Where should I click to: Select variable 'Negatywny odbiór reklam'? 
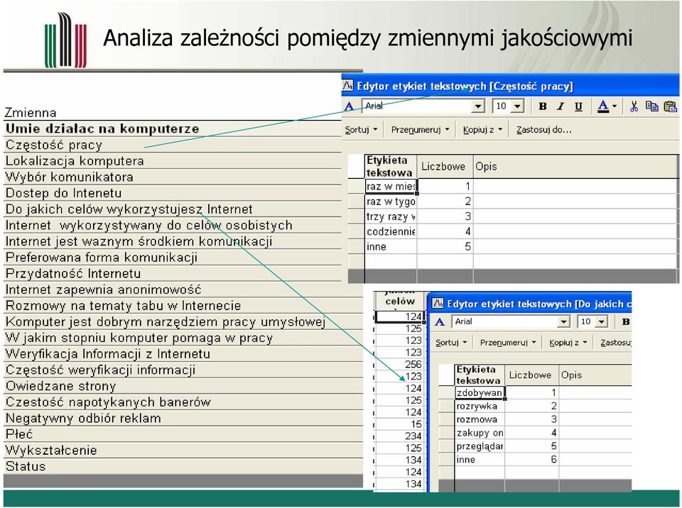point(183,418)
